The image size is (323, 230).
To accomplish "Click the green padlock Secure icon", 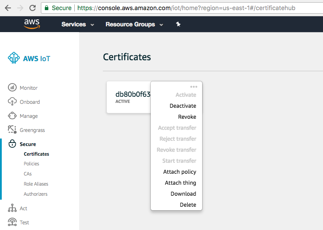I will click(x=47, y=8).
